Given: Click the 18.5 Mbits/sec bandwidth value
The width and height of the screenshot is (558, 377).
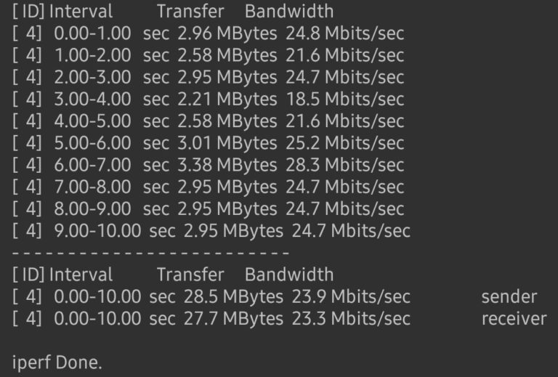Looking at the screenshot, I should pos(345,100).
